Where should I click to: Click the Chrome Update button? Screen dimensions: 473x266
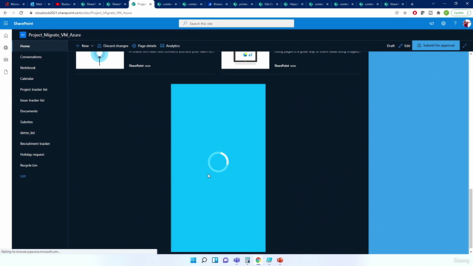point(458,13)
